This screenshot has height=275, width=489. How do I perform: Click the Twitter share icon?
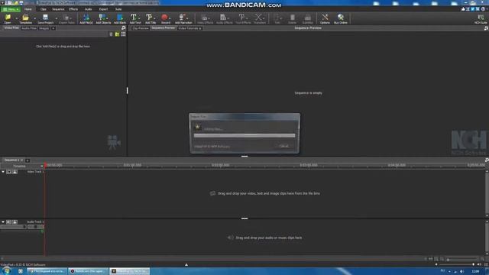coord(472,9)
